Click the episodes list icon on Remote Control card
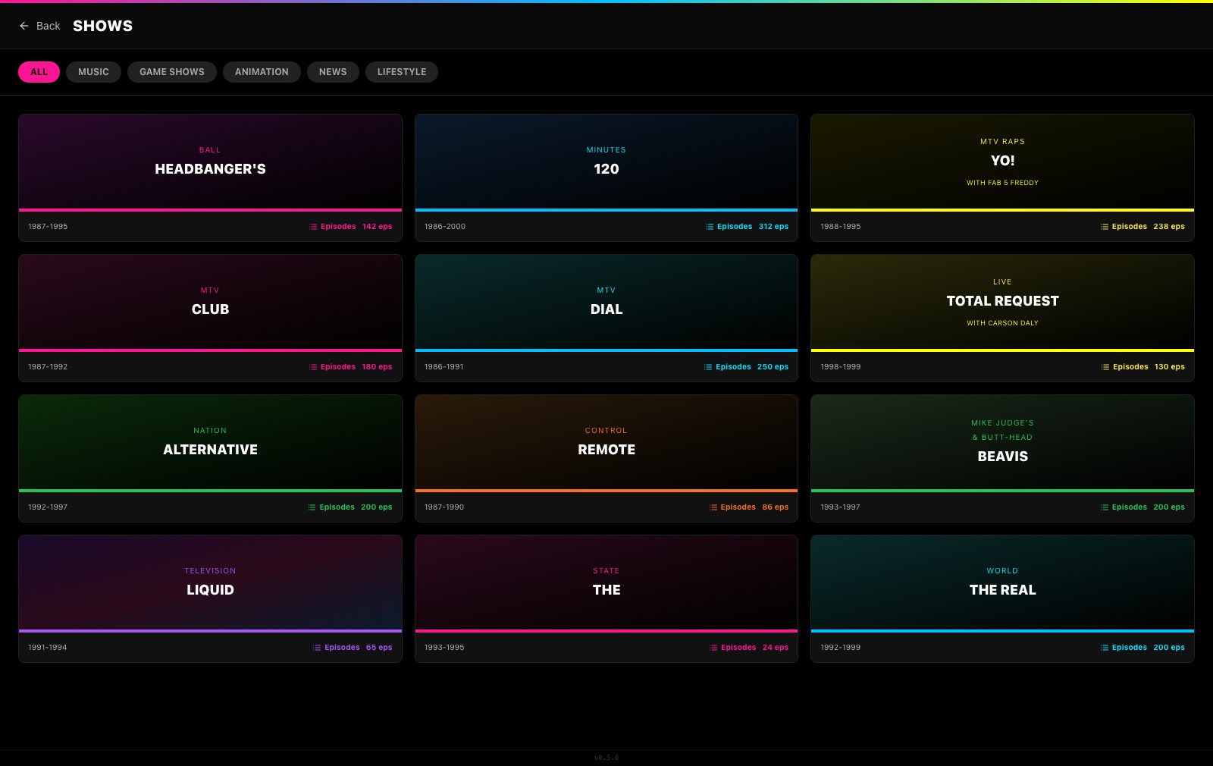 pyautogui.click(x=713, y=507)
